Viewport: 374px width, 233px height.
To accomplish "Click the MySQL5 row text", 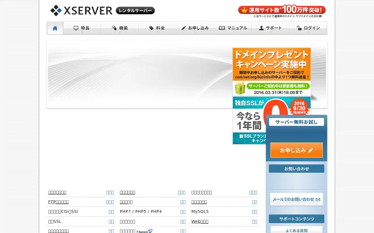I will tap(200, 211).
